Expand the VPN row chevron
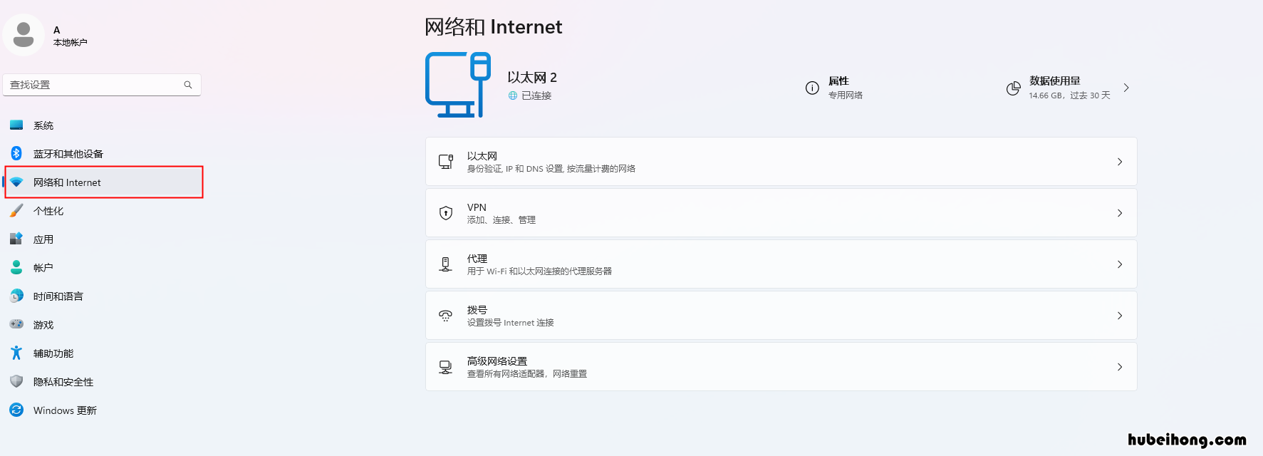This screenshot has height=456, width=1263. (x=1120, y=213)
